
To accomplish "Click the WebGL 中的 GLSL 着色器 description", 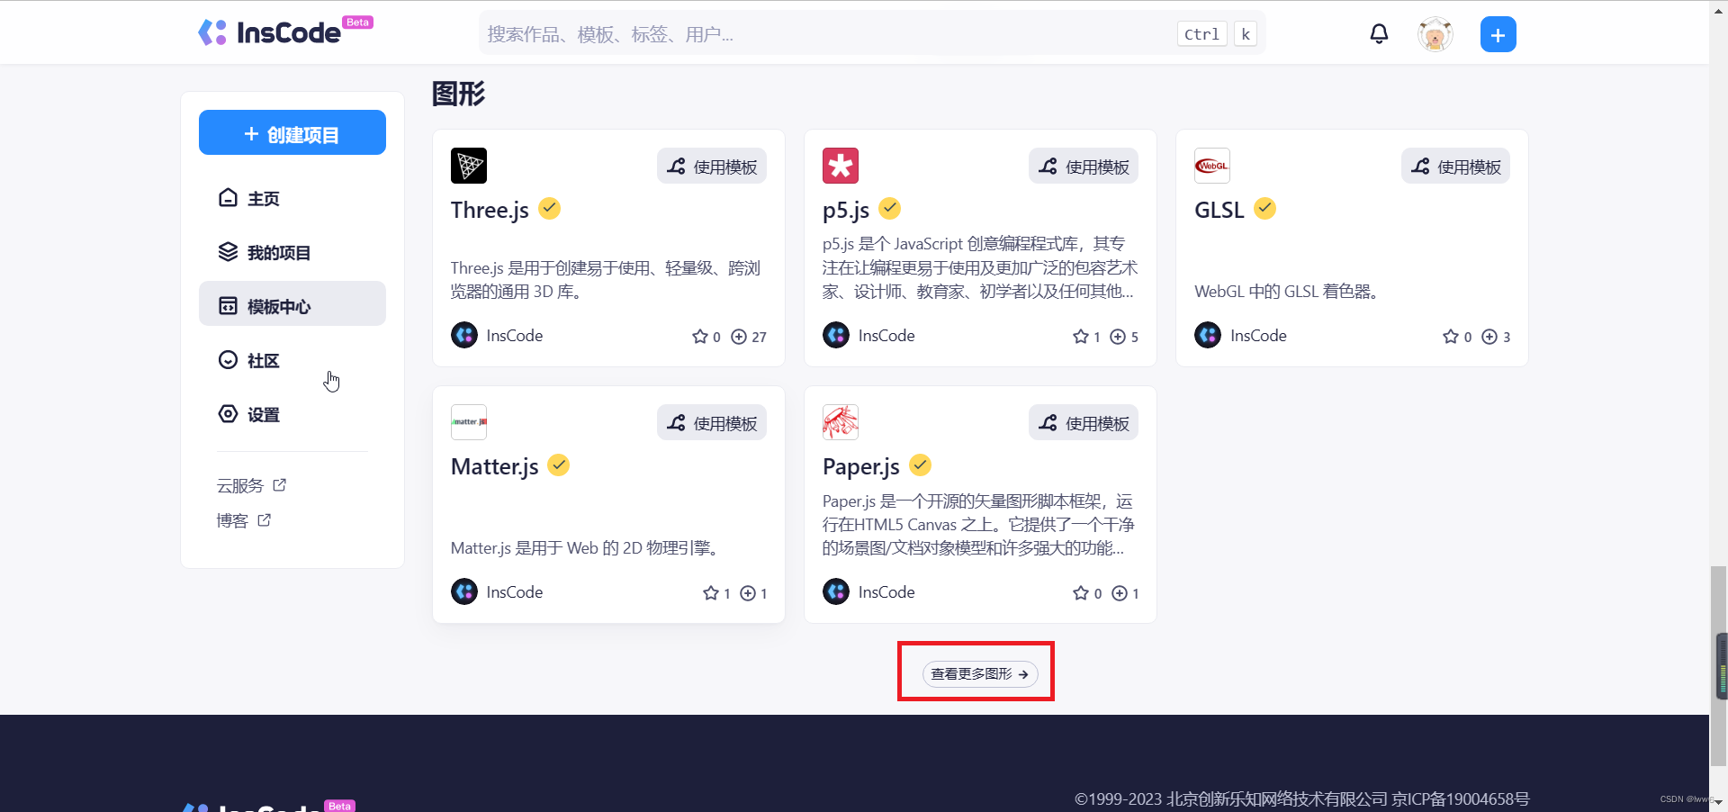I will [x=1286, y=292].
